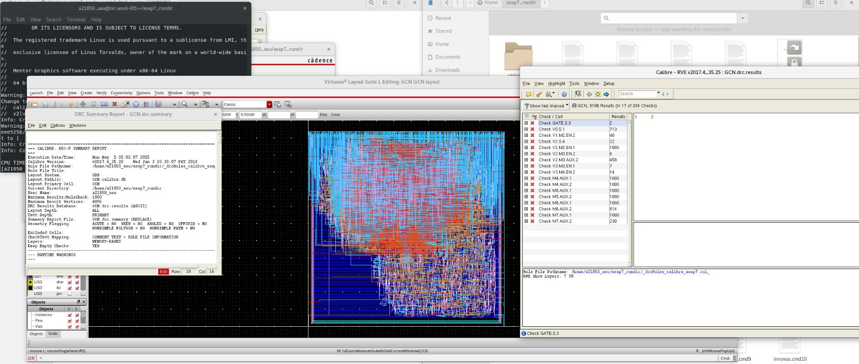Open the Highlight menu in Calibre RVE
The height and width of the screenshot is (364, 859).
pos(556,84)
